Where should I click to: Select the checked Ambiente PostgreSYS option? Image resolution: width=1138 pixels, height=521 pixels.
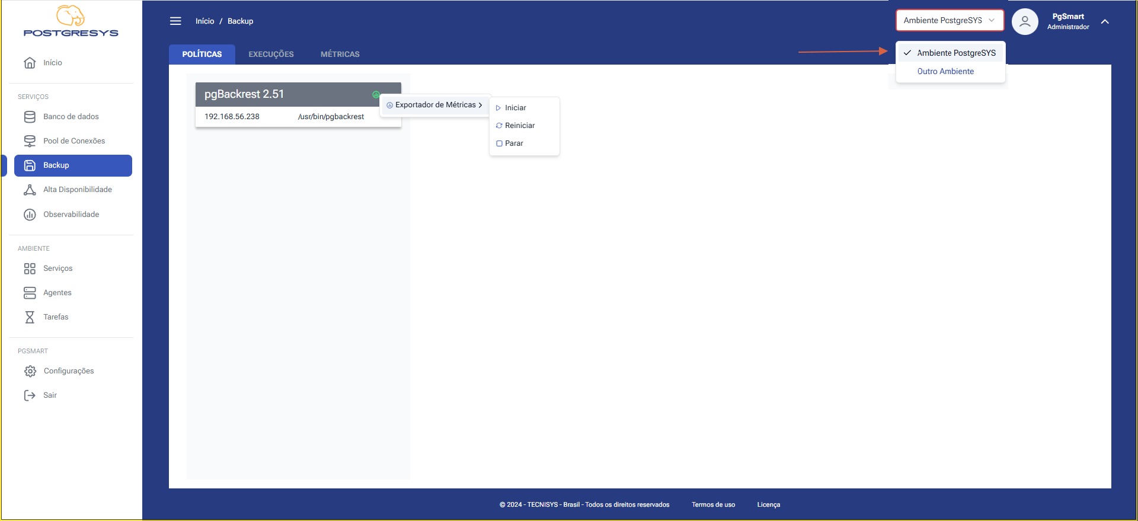[x=950, y=53]
